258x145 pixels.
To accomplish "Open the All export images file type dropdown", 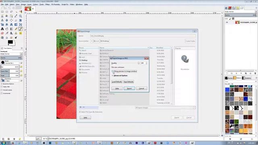I will click(x=165, y=108).
